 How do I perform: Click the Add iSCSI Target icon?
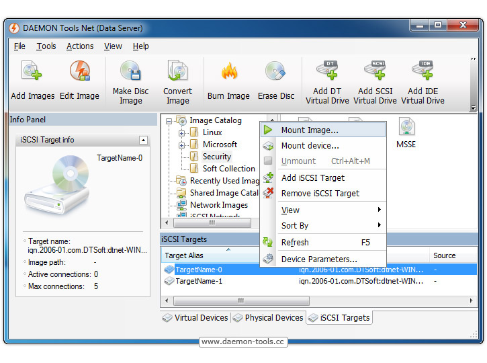(x=268, y=177)
